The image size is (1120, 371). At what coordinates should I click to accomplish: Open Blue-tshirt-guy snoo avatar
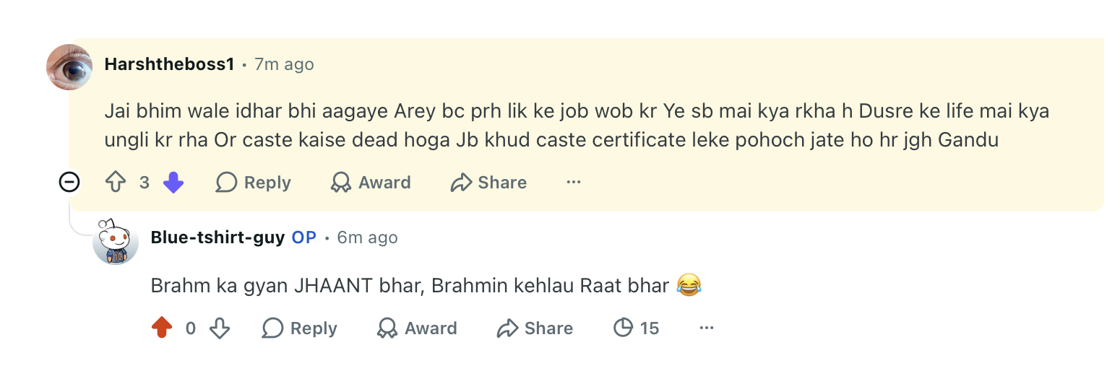pos(116,241)
